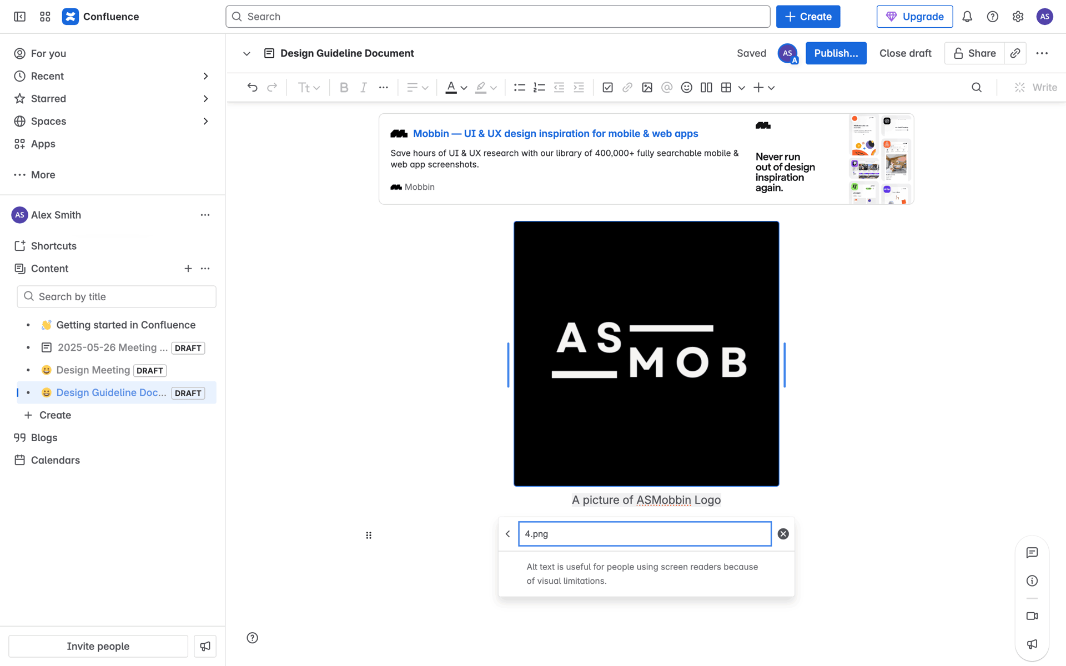Open the Mobbin link card title

coord(555,134)
